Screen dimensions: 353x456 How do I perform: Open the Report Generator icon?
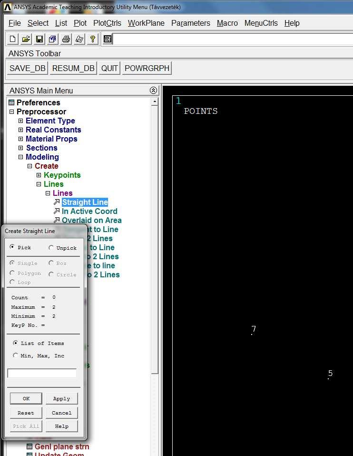(79, 39)
